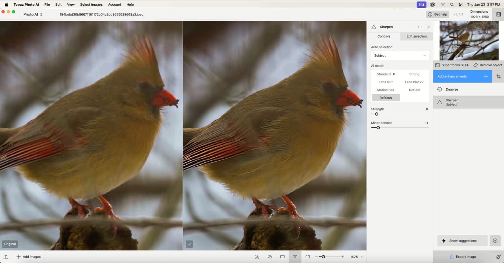The image size is (504, 263).
Task: Open the Sharpen panel three-dot options
Action: coord(420,27)
